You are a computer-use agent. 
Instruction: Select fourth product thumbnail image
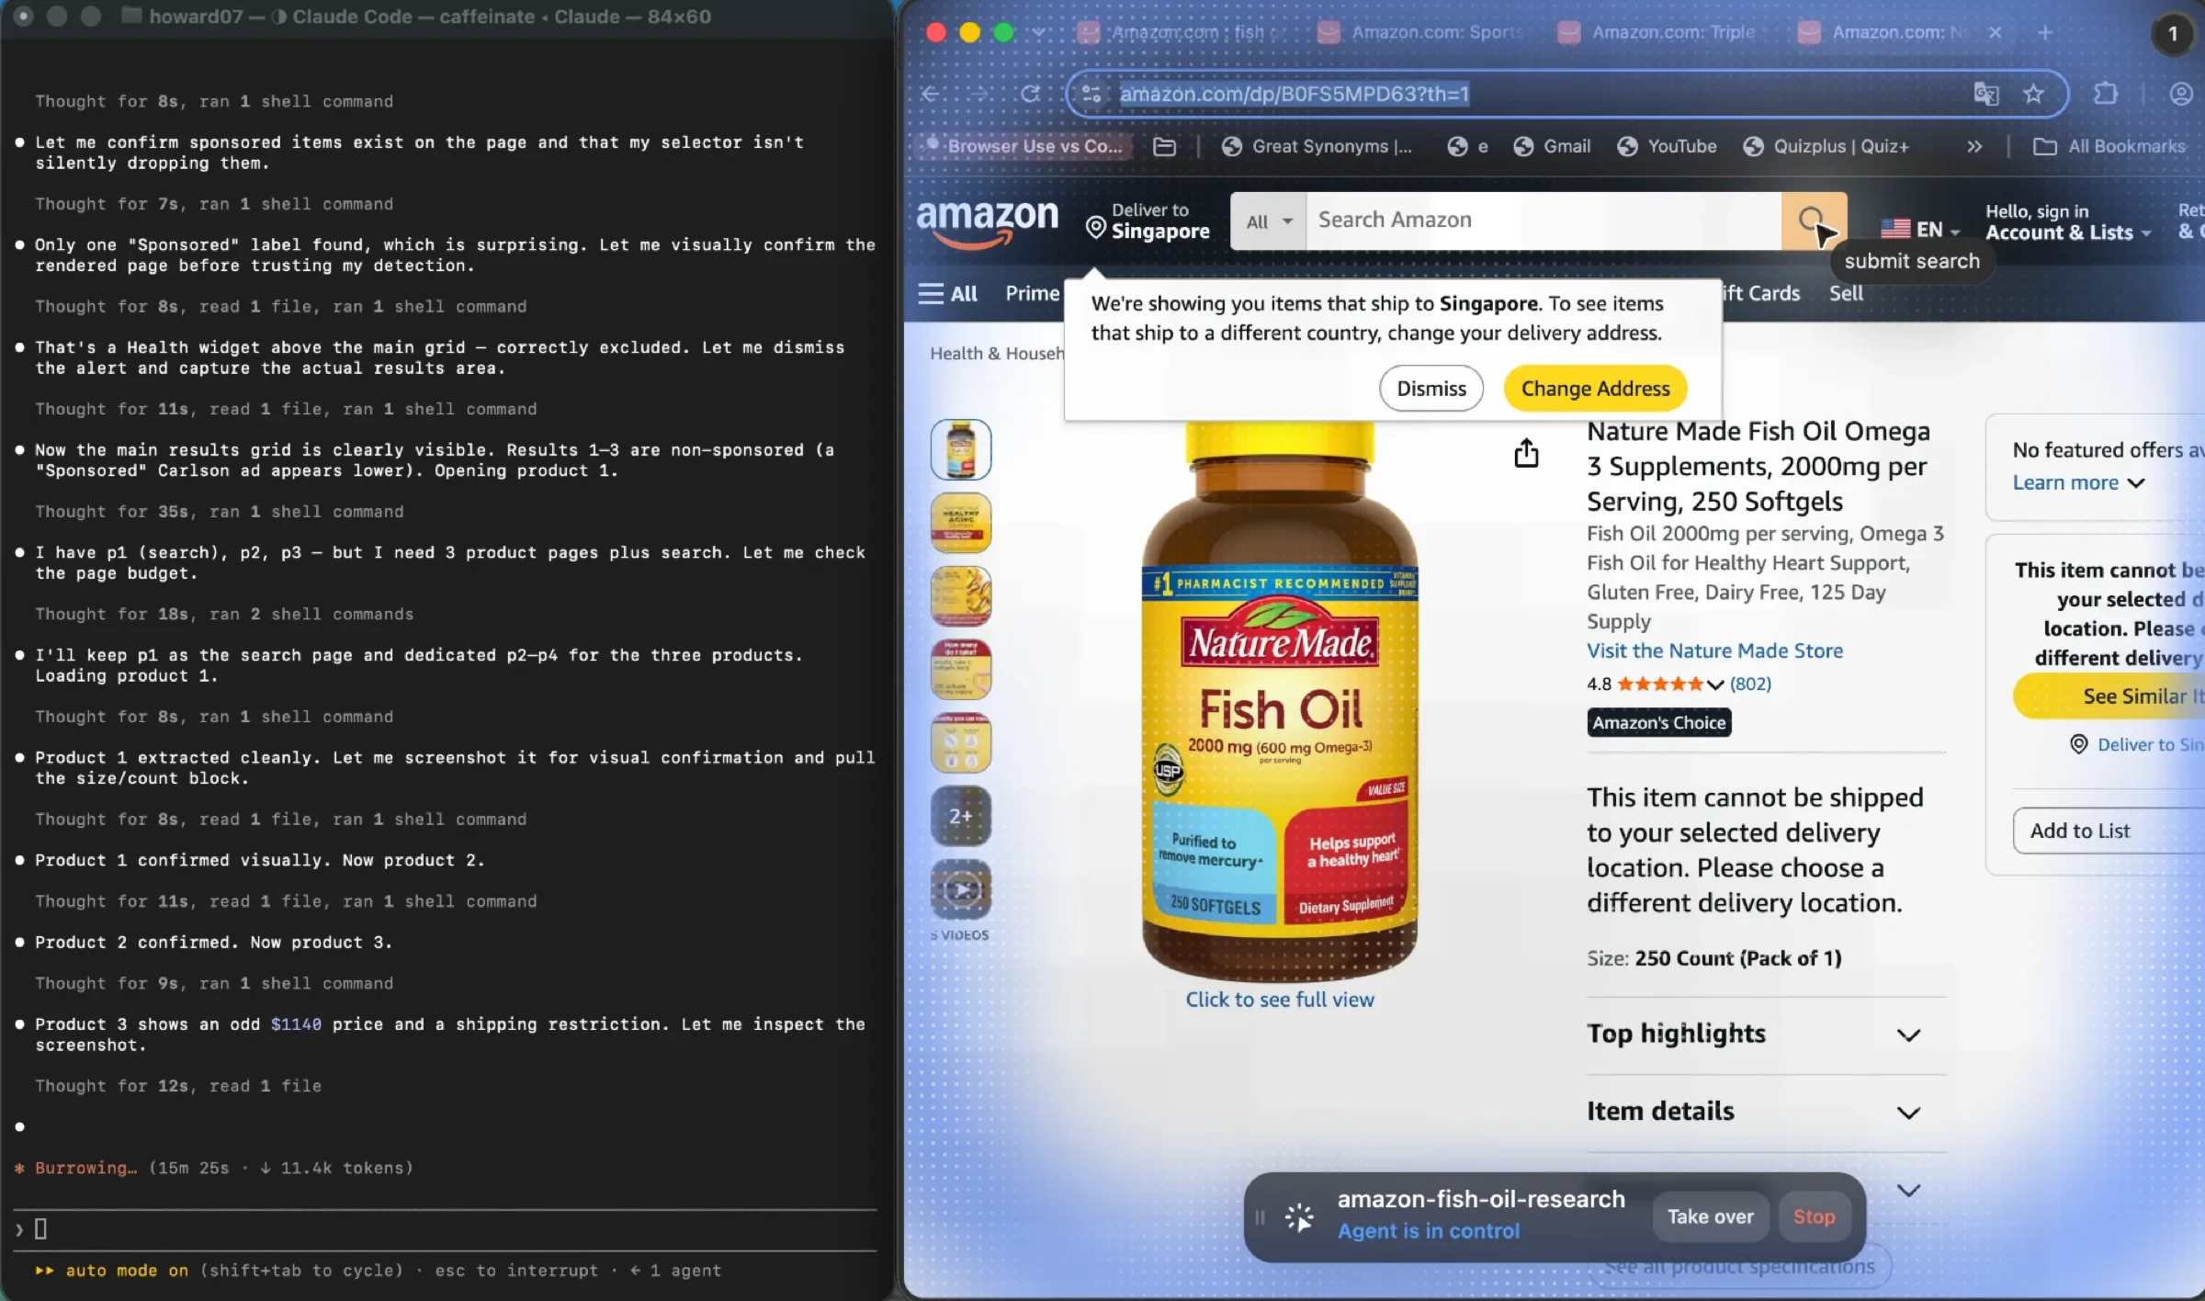pos(960,670)
